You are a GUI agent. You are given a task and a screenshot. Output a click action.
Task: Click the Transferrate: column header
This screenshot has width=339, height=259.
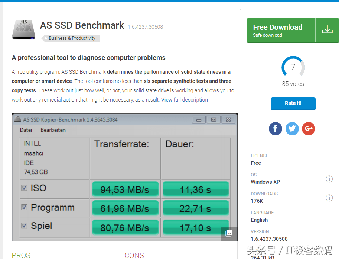(x=121, y=144)
